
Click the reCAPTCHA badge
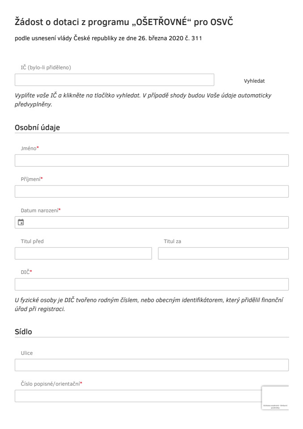click(x=275, y=398)
